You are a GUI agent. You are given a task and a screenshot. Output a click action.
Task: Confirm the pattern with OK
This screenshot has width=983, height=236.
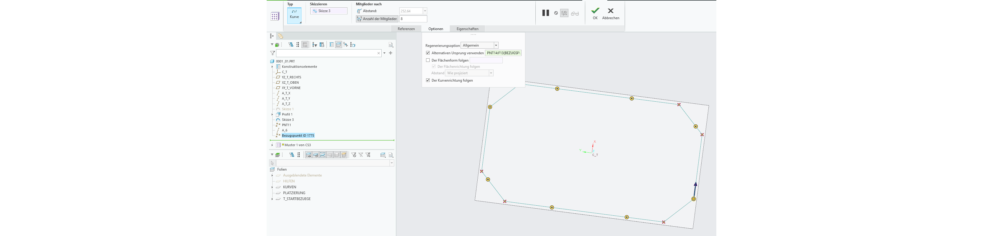[x=595, y=13]
